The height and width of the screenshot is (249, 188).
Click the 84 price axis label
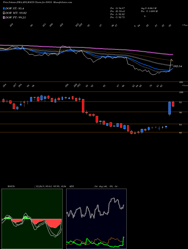180,125
